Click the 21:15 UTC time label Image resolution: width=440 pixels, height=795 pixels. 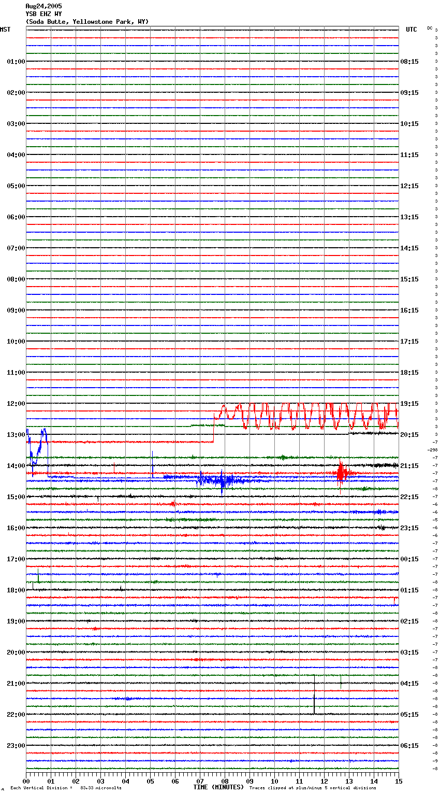(x=409, y=466)
